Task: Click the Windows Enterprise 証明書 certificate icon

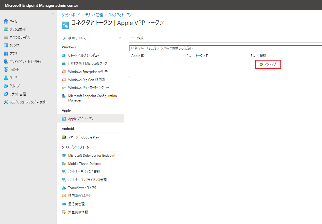Action: tap(64, 71)
